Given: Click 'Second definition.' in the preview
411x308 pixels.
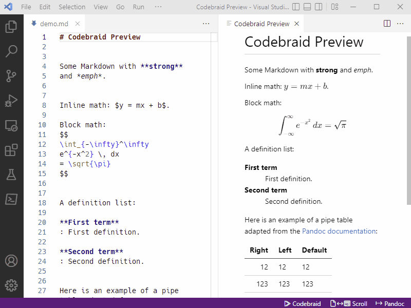Looking at the screenshot, I should click(x=293, y=201).
